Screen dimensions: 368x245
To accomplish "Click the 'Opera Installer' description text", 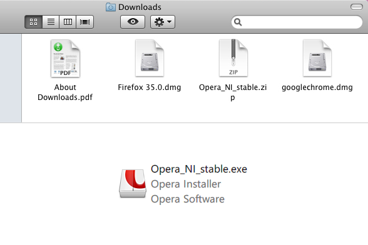I will [x=186, y=184].
